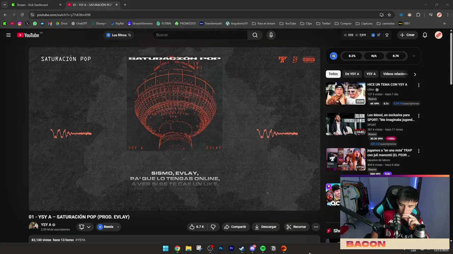This screenshot has width=453, height=254.
Task: Select the 'YSY A' filter chip
Action: pos(371,74)
